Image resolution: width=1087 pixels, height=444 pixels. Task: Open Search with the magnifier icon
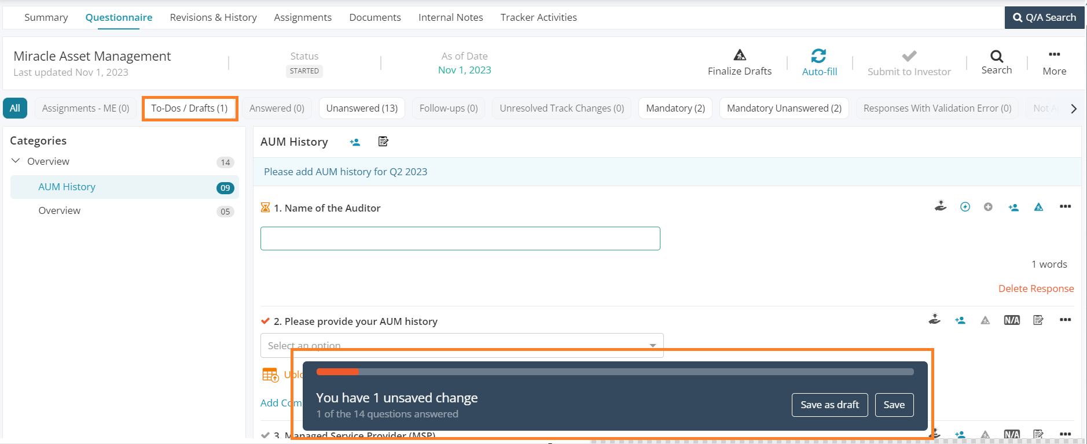coord(997,56)
